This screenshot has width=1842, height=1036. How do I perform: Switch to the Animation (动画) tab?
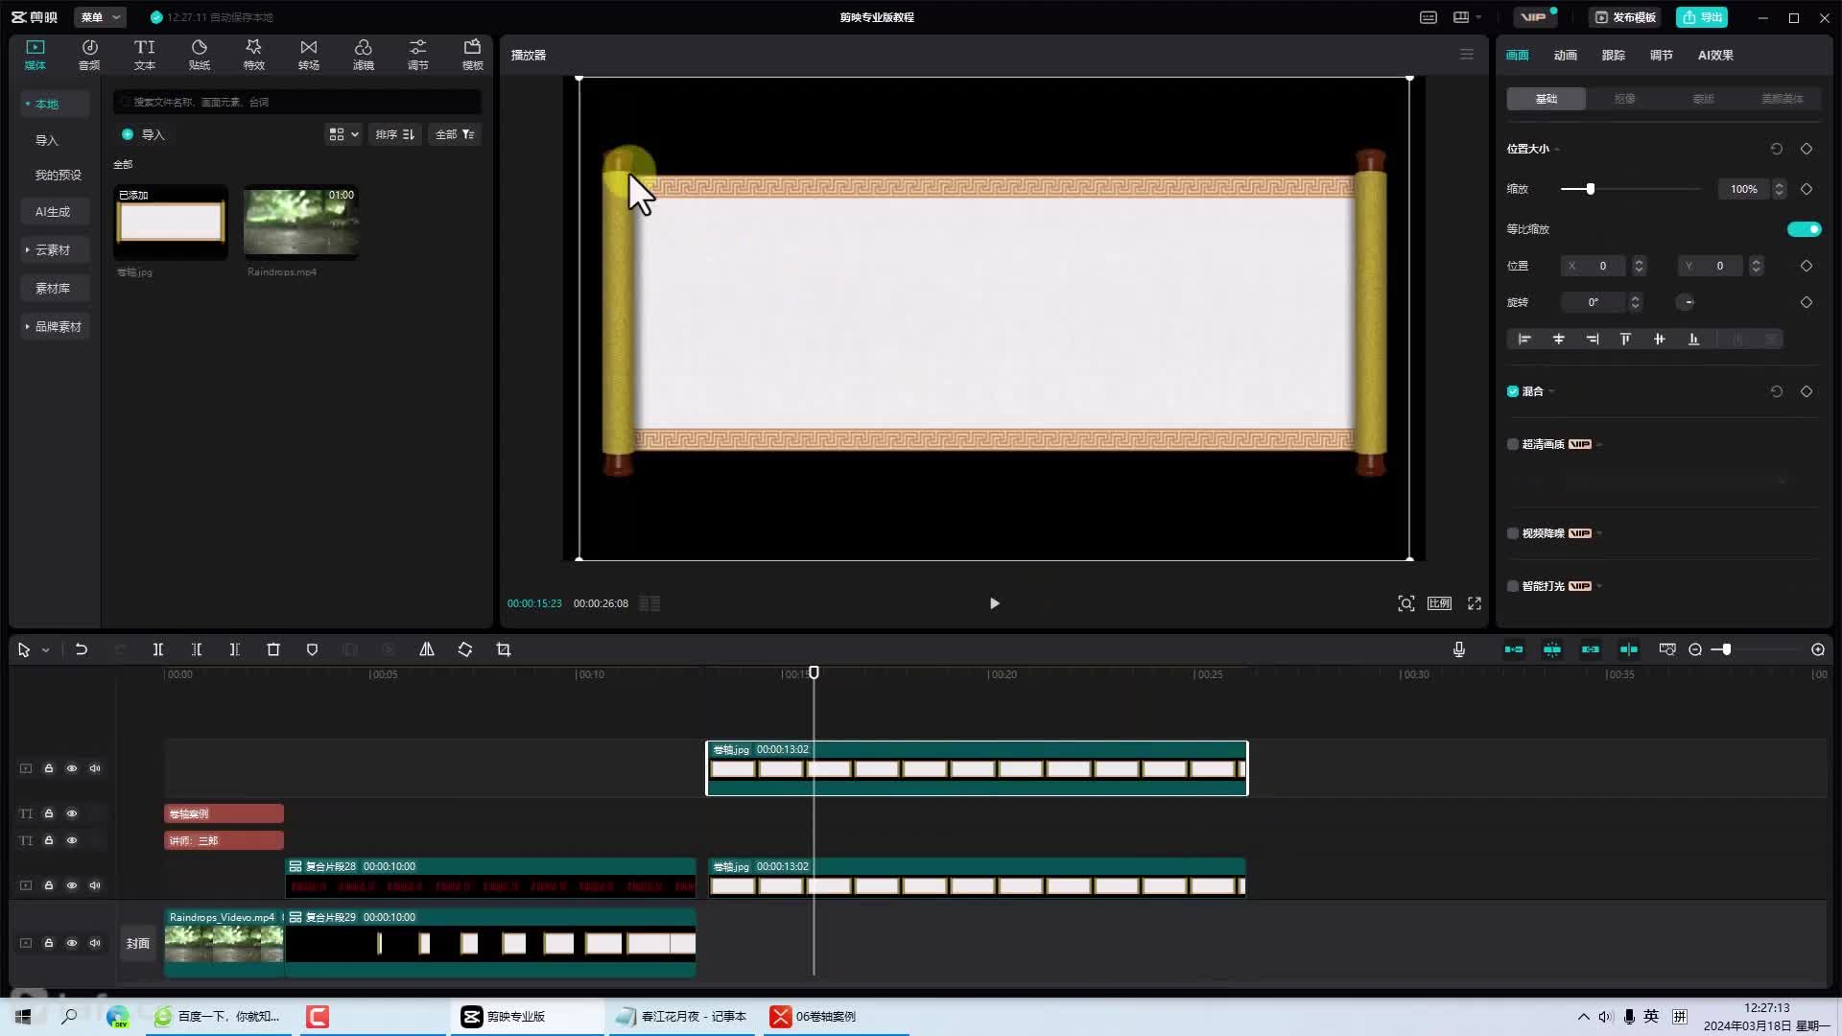tap(1565, 56)
